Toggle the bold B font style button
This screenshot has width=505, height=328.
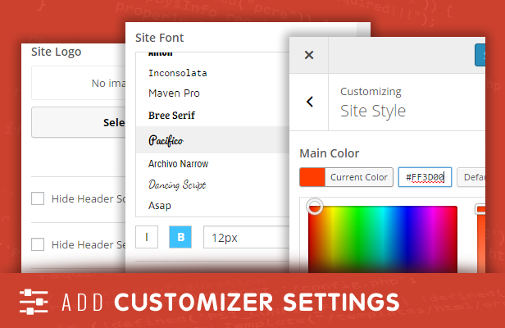click(x=180, y=237)
